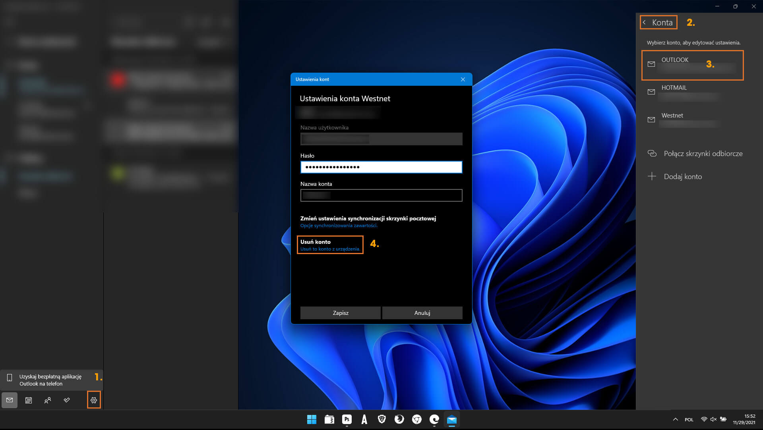763x430 pixels.
Task: Click POL language indicator
Action: [689, 420]
